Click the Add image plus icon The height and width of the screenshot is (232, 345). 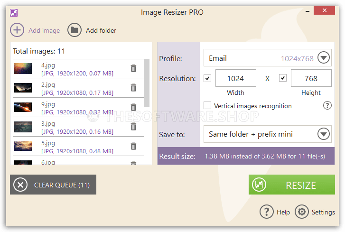17,30
